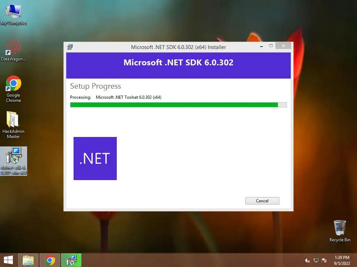Click the Microsoft .NET SDK 6.0.302 banner heading
Screen dimensions: 357x267
pyautogui.click(x=178, y=63)
